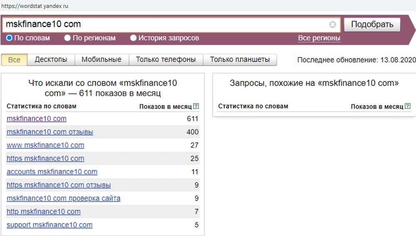Open the "support mskfinance10 com" query link
Image resolution: width=416 pixels, height=236 pixels.
[50, 225]
